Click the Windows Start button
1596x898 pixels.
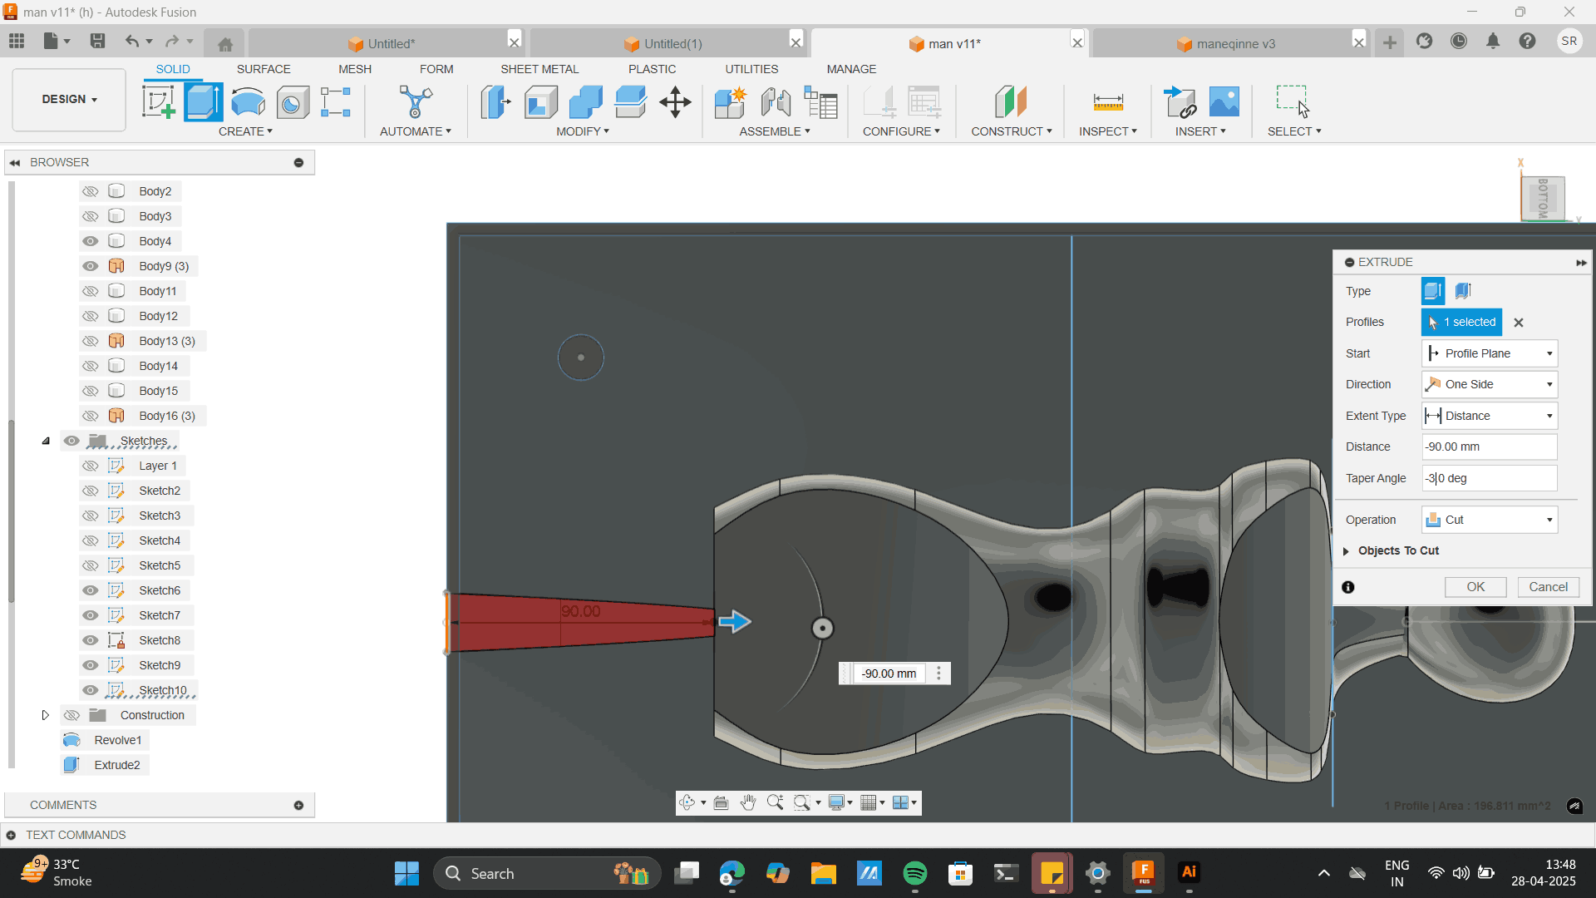[406, 873]
